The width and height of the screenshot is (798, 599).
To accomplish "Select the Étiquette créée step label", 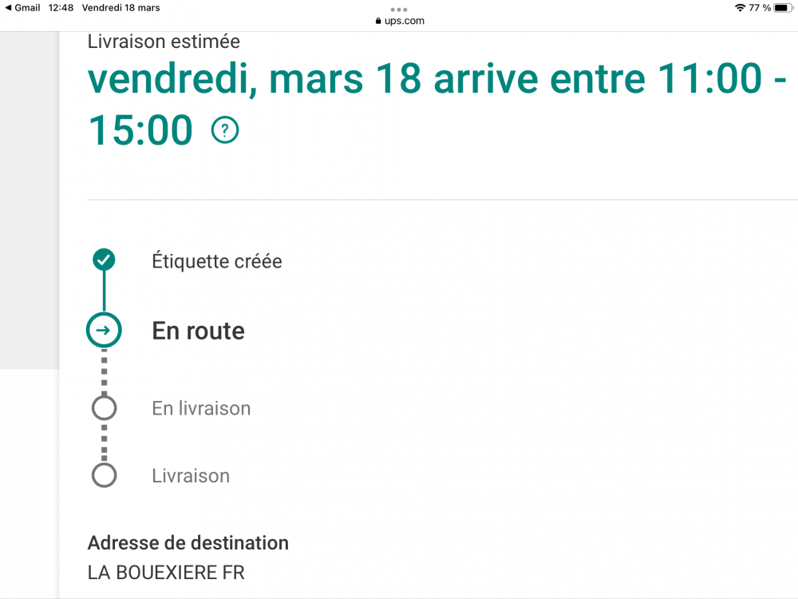I will (217, 261).
